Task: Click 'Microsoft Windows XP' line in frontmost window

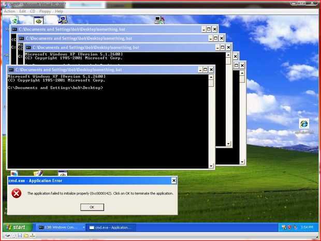Action: click(x=56, y=77)
